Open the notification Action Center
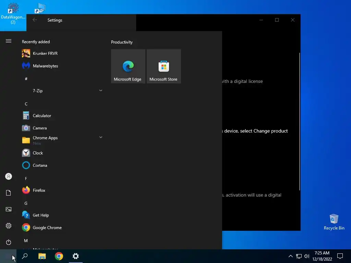351x263 pixels. tap(340, 256)
